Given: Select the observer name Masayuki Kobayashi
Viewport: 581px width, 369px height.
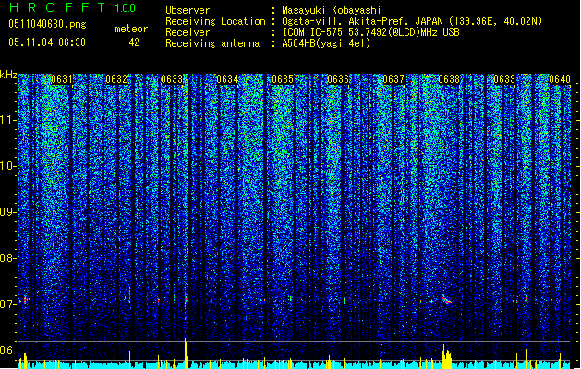Looking at the screenshot, I should click(332, 10).
